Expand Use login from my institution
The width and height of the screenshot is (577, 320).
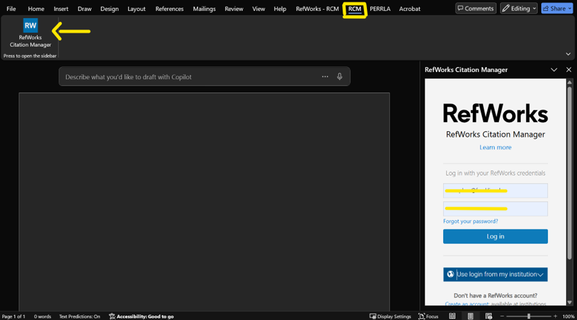(x=495, y=274)
